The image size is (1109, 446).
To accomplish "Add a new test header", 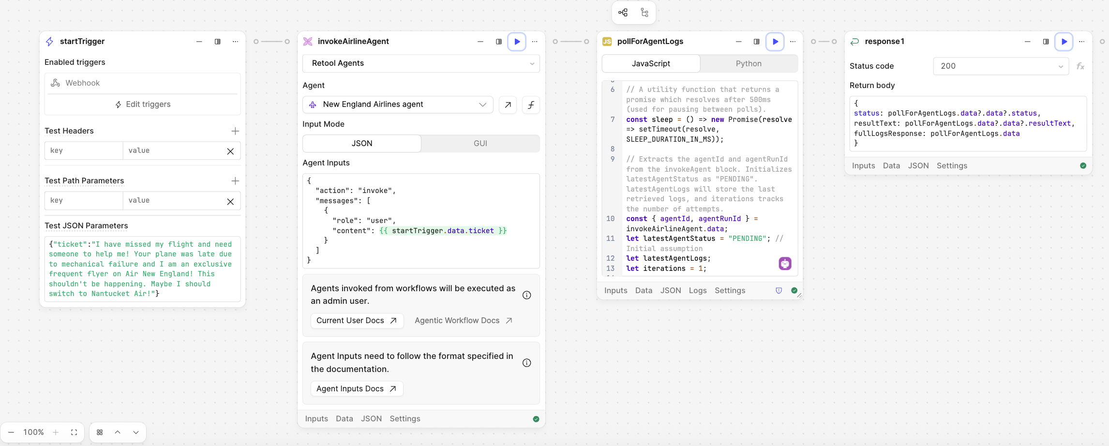I will pyautogui.click(x=235, y=131).
